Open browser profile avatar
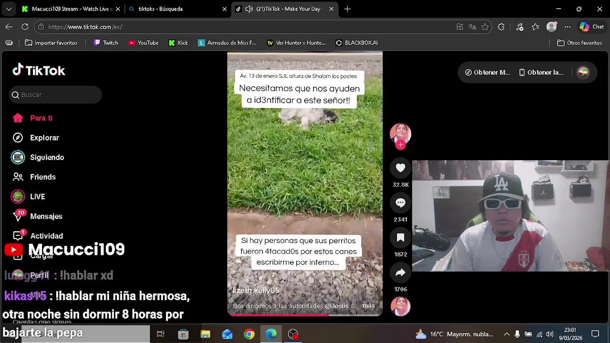 click(x=551, y=27)
